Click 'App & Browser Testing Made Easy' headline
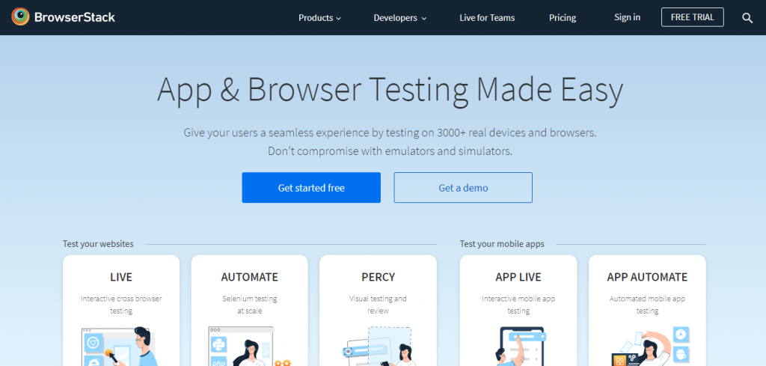Screen dimensions: 766x366 pos(390,89)
